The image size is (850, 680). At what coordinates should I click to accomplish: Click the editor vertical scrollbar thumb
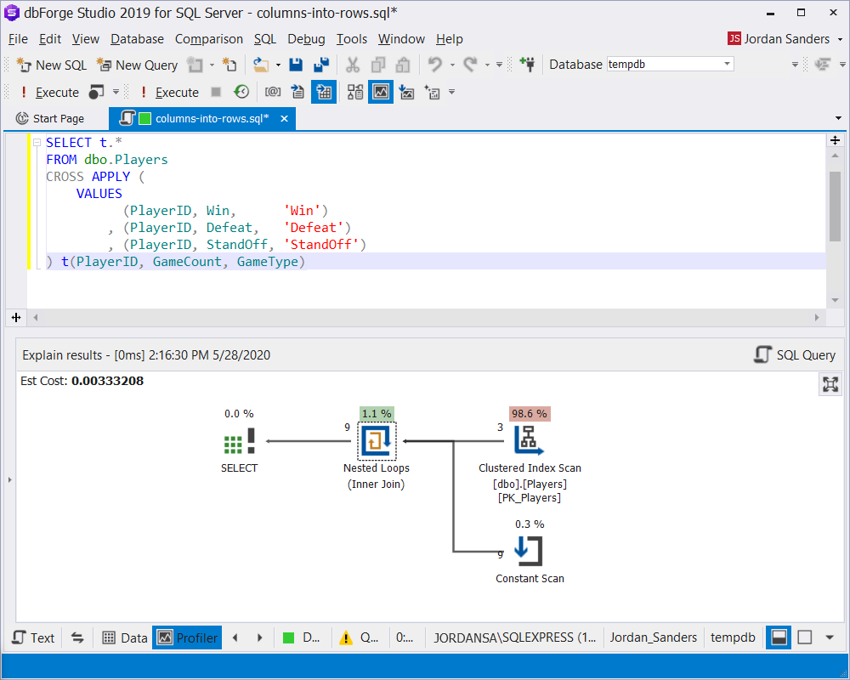coord(835,206)
